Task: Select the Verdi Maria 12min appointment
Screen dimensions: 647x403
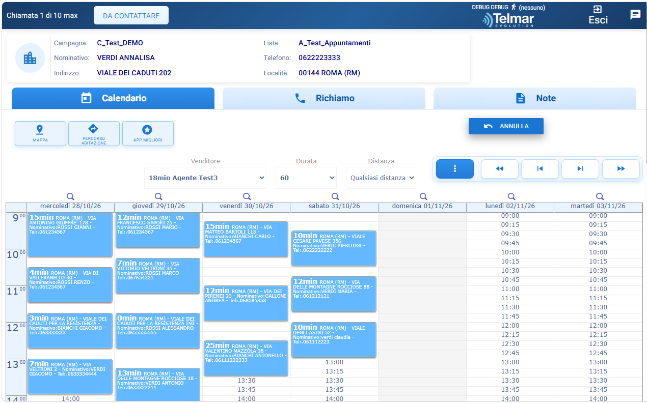Action: [x=334, y=294]
